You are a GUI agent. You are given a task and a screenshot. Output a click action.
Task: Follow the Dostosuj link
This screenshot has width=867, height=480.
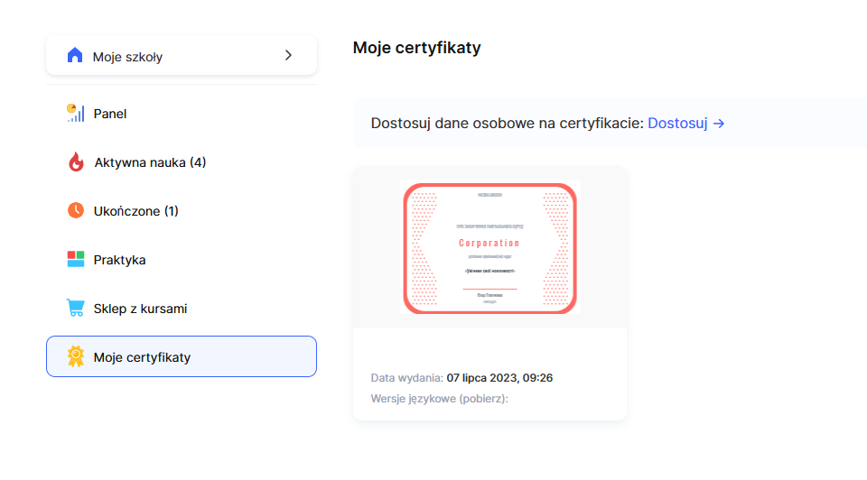pyautogui.click(x=677, y=123)
